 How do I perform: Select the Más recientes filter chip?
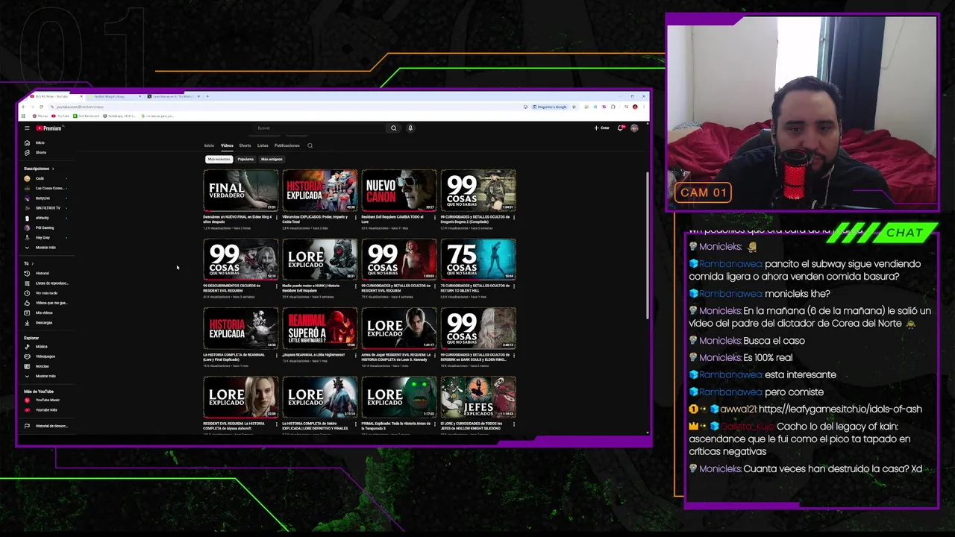click(x=219, y=159)
